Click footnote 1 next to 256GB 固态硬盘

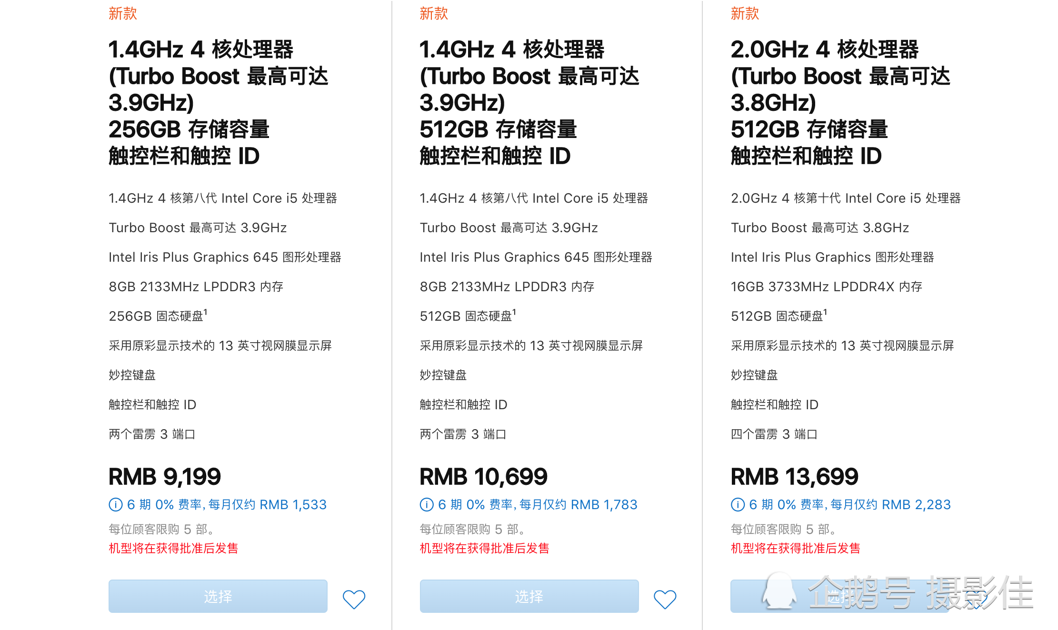pos(206,312)
